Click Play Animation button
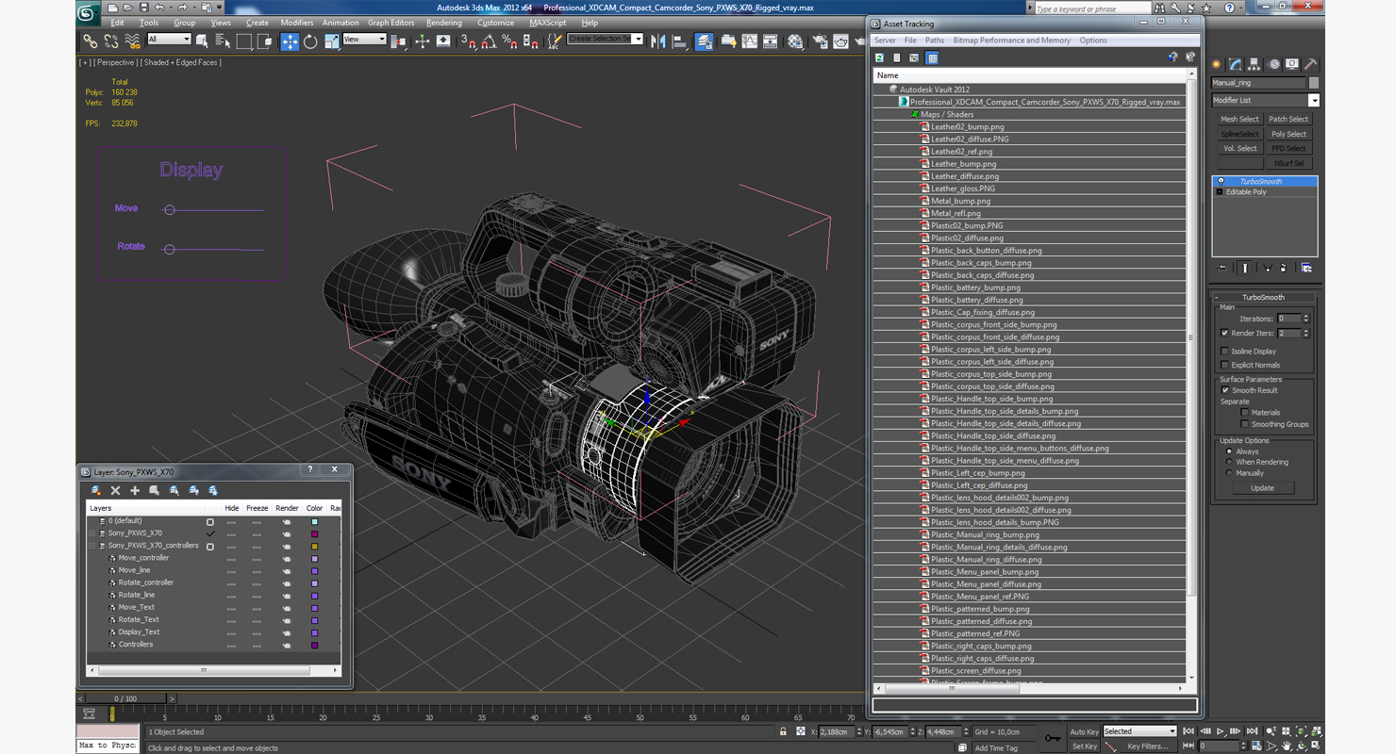 point(1221,731)
